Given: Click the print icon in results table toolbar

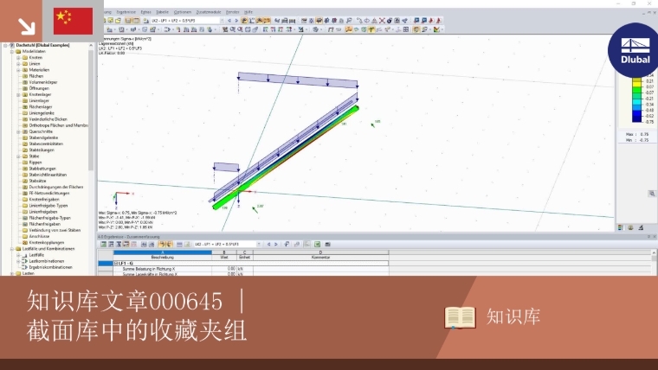Looking at the screenshot, I should coord(327,245).
